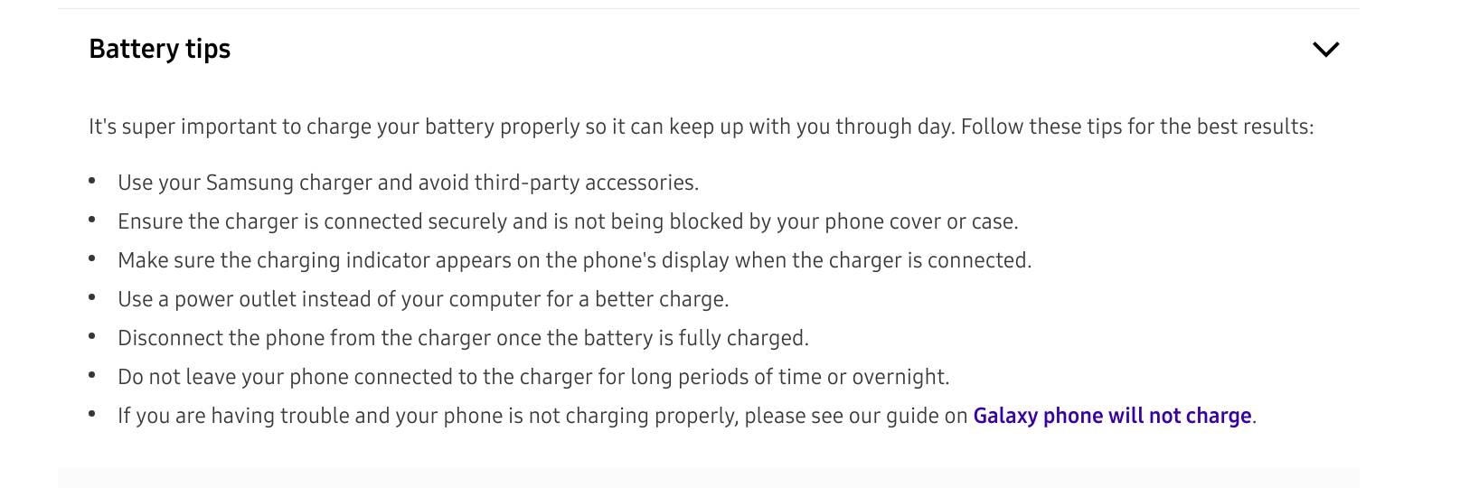
Task: Click the bullet before the Samsung charger tip
Action: [x=92, y=182]
